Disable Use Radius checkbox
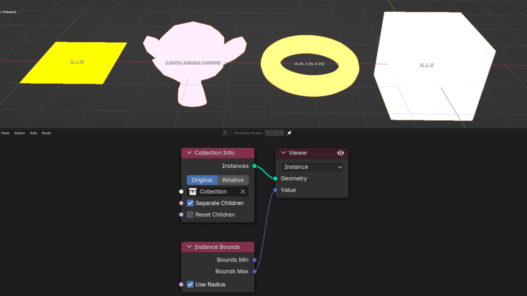The width and height of the screenshot is (527, 296). click(190, 284)
